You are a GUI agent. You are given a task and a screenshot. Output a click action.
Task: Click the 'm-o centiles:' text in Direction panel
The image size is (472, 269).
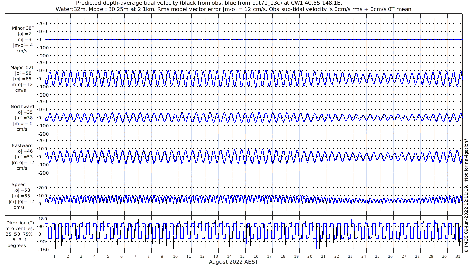tap(21, 229)
